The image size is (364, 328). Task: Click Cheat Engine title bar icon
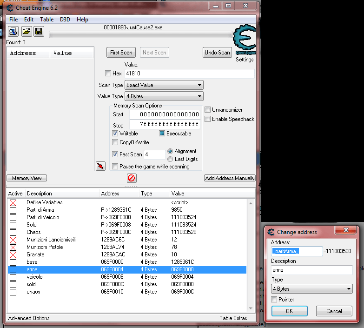click(x=10, y=8)
